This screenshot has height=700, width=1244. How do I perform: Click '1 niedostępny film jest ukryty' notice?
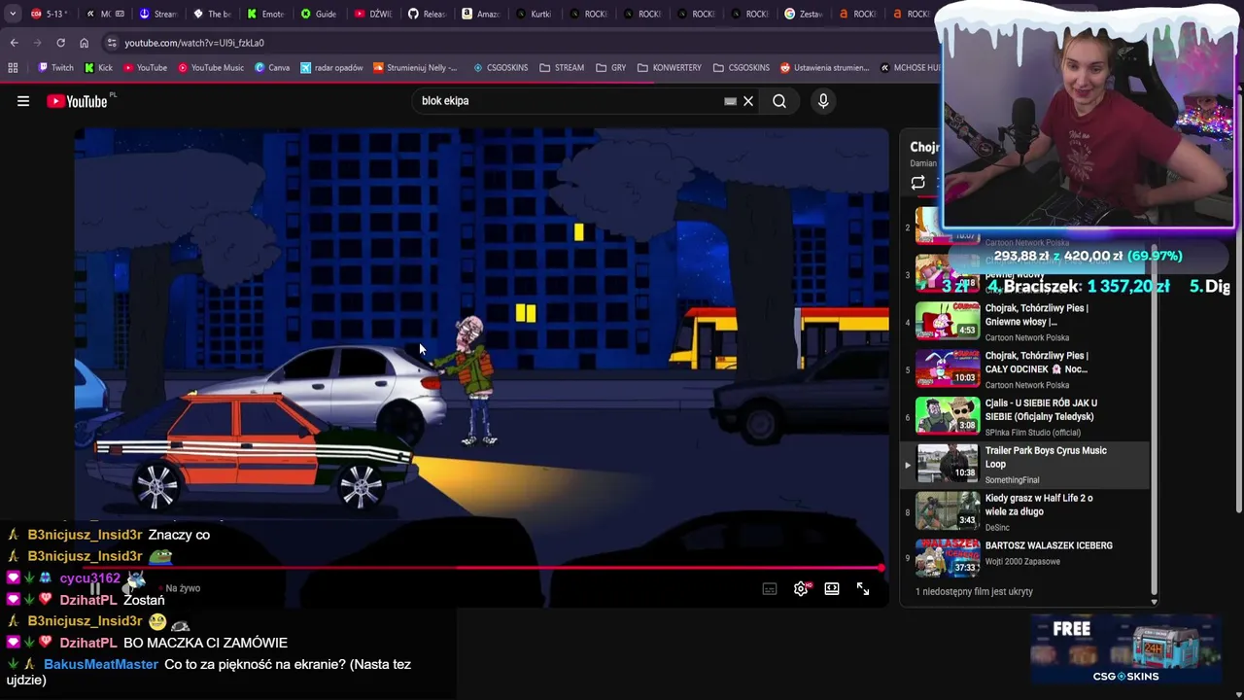(x=974, y=591)
